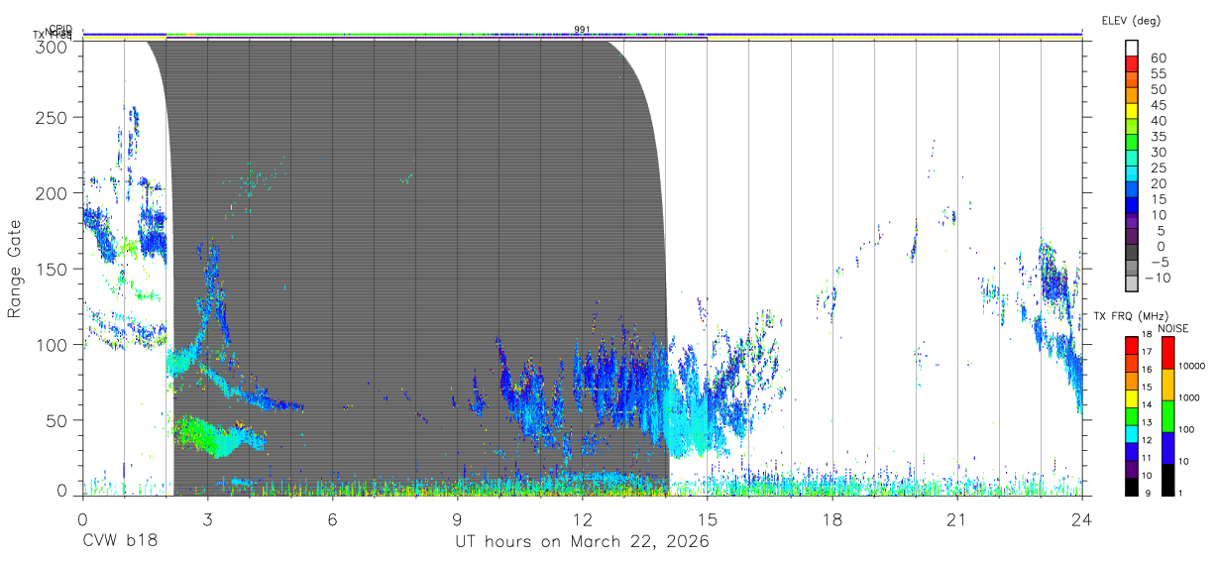Click the red 55–60 band of the ELEV color bar
Viewport: 1217px width, 562px height.
1132,65
